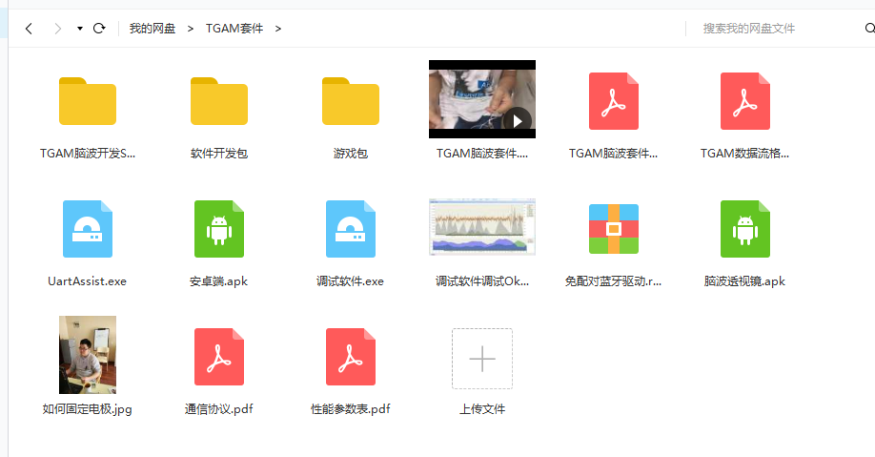Select the 免配对蓝牙驱动.r... archive icon

click(x=614, y=229)
